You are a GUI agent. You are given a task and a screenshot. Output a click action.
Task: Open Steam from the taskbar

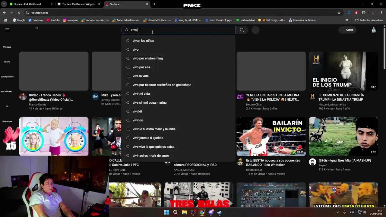[220, 212]
